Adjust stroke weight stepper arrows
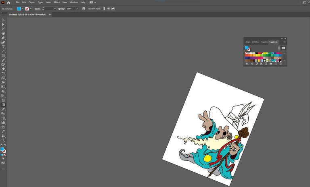310x187 pixels. pyautogui.click(x=43, y=9)
